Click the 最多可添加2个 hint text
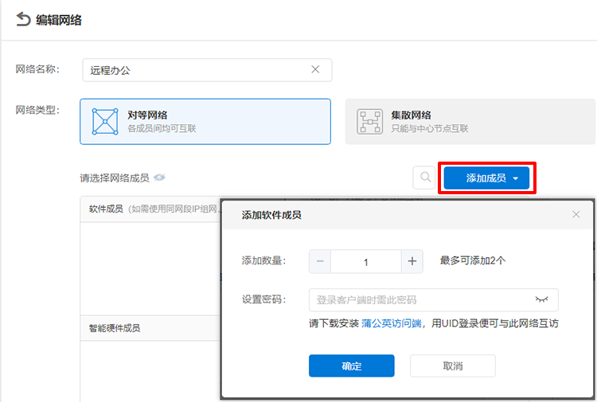597x402 pixels. pos(473,261)
